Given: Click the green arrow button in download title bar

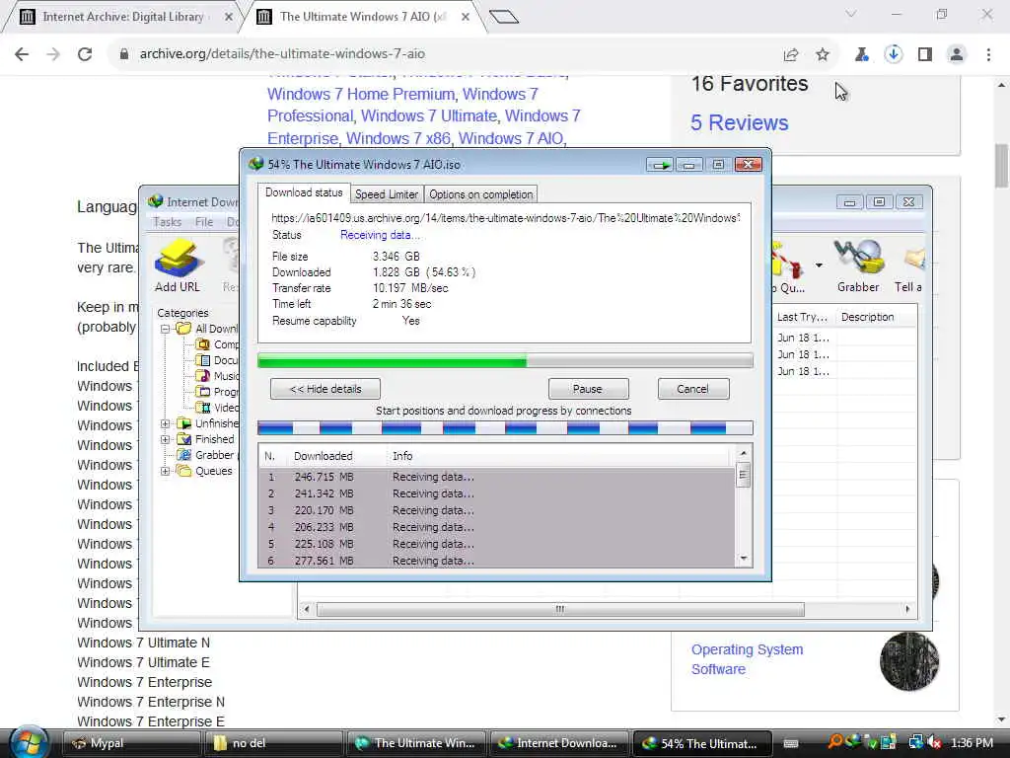Looking at the screenshot, I should [x=660, y=165].
